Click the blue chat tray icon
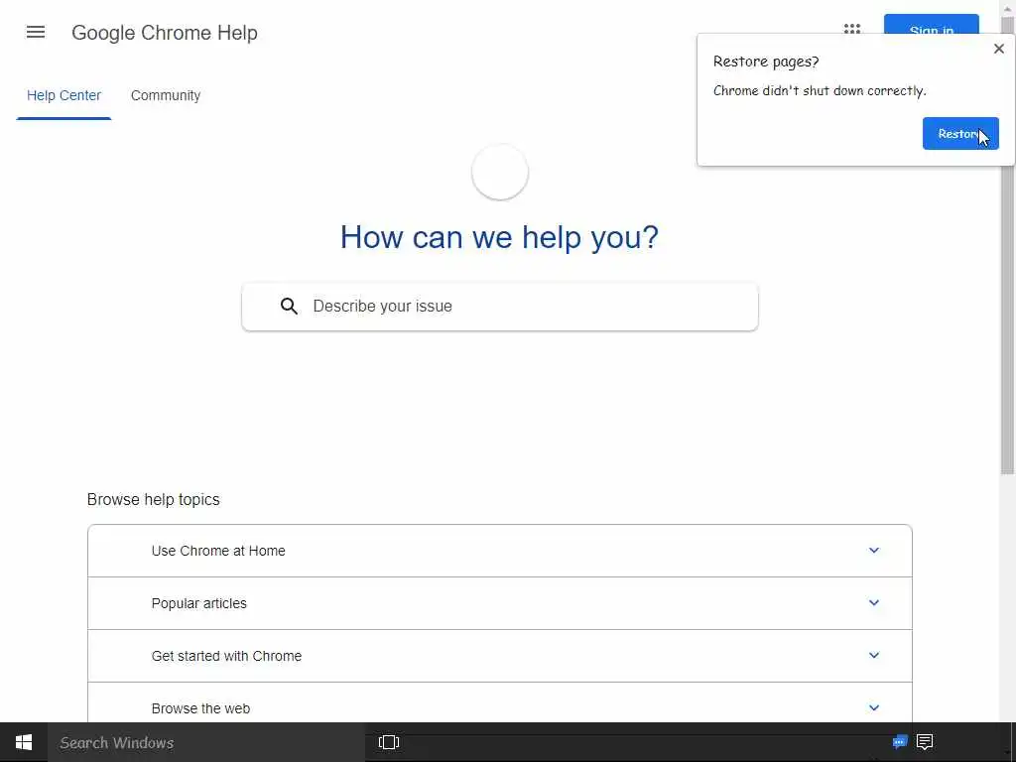The image size is (1016, 762). pos(899,742)
